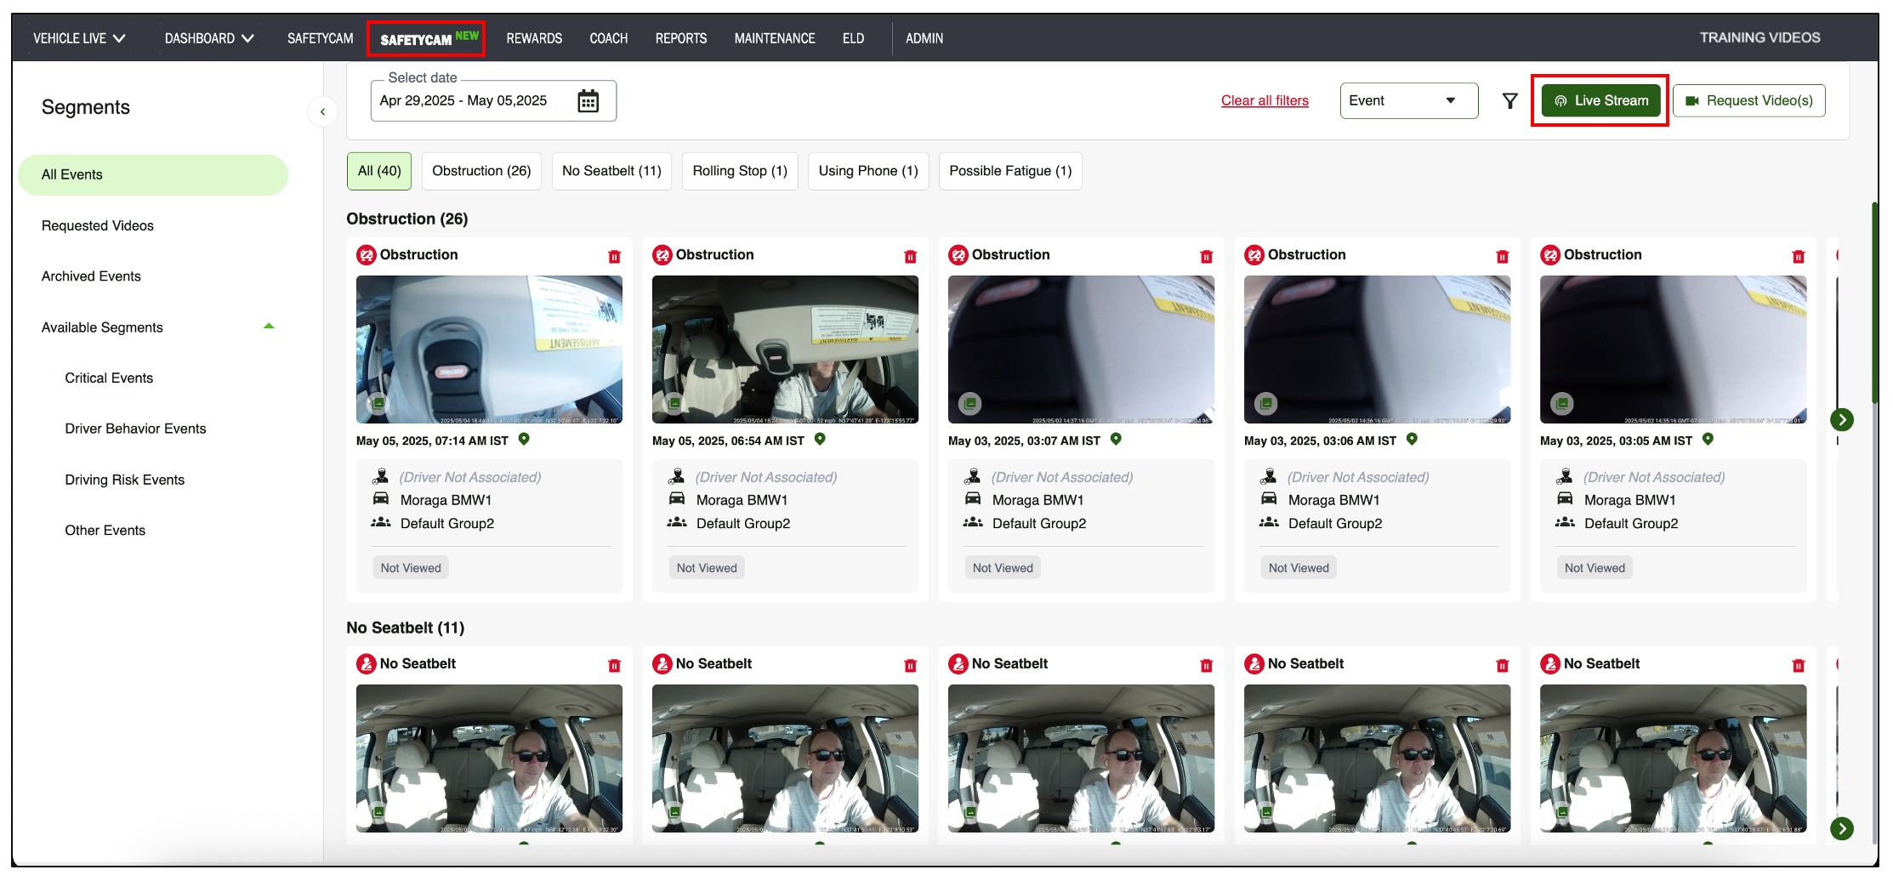Viewport: 1893px width, 881px height.
Task: Click image icon on May 03, 03:06 AM thumbnail
Action: coord(1265,403)
